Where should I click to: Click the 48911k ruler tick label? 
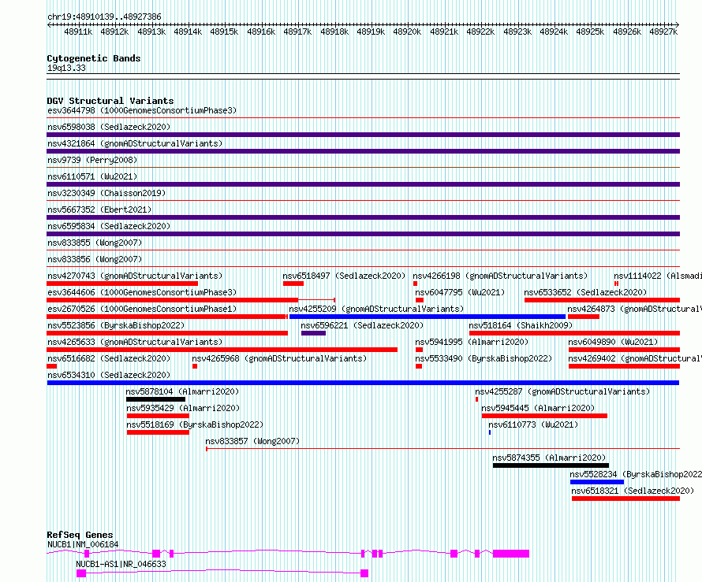(x=78, y=32)
